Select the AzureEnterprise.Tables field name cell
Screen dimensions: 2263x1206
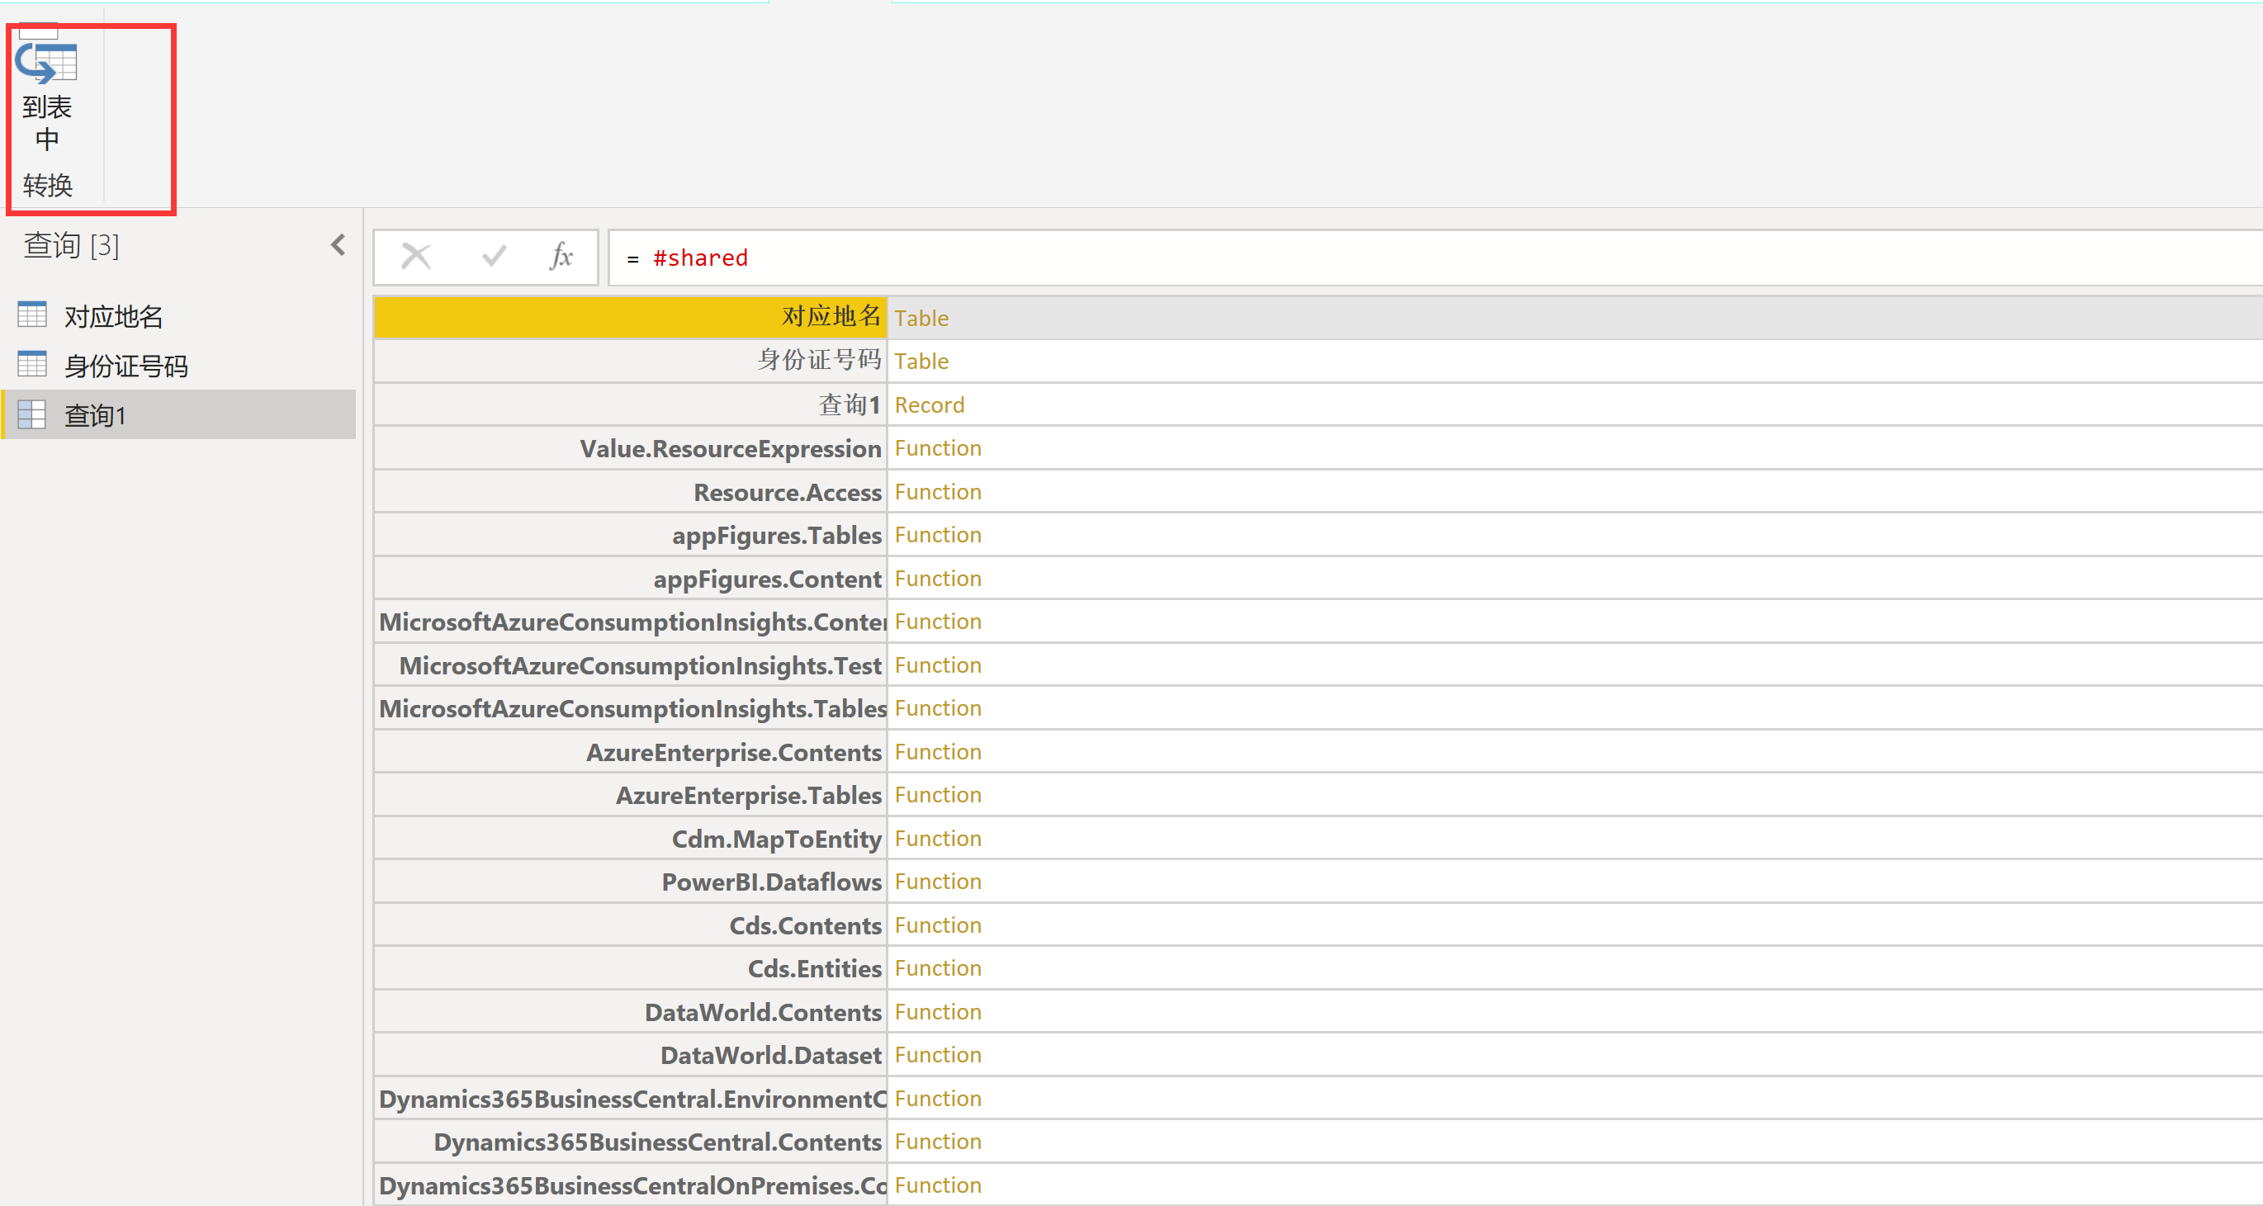tap(631, 795)
